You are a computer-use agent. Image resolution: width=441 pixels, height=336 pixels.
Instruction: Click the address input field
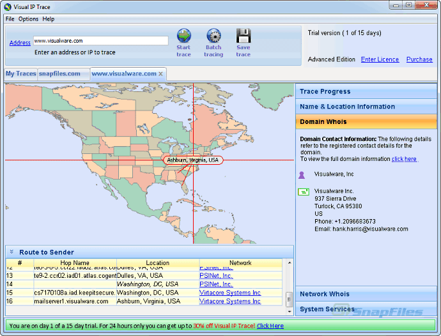[x=101, y=41]
